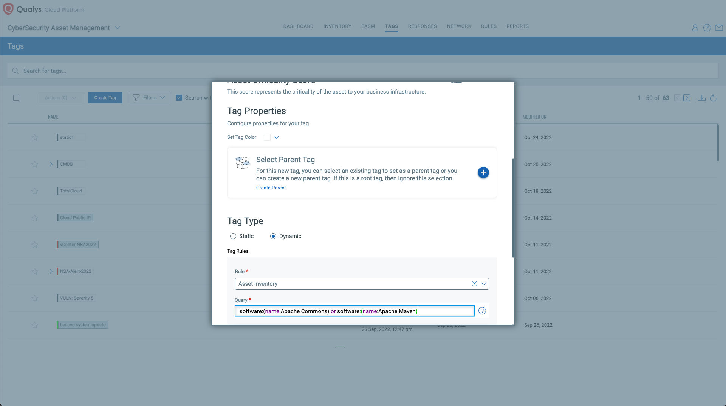726x406 pixels.
Task: Pick the tag color swatch box
Action: (267, 137)
